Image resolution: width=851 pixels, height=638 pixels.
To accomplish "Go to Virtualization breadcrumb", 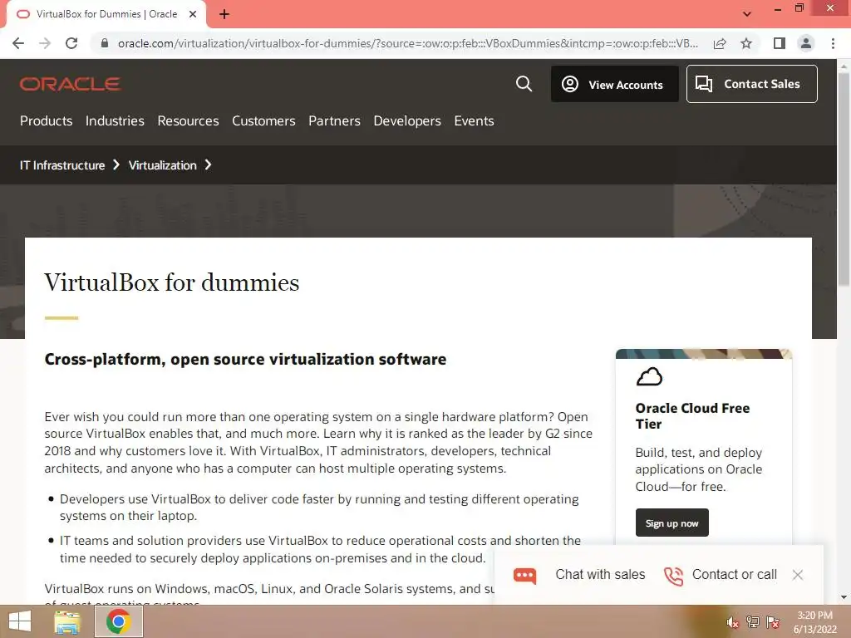I will point(162,165).
